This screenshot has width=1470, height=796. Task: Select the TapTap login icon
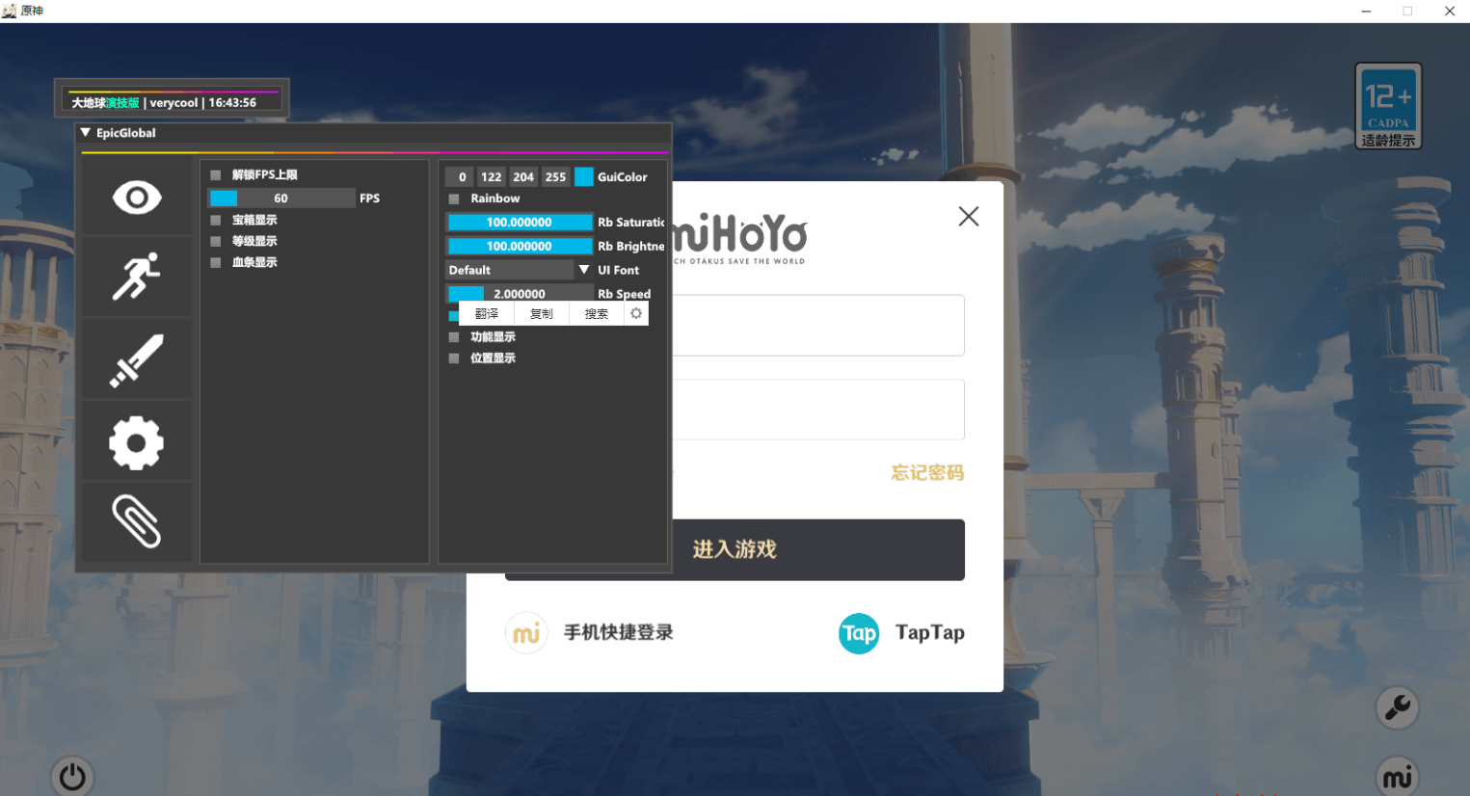click(x=859, y=633)
